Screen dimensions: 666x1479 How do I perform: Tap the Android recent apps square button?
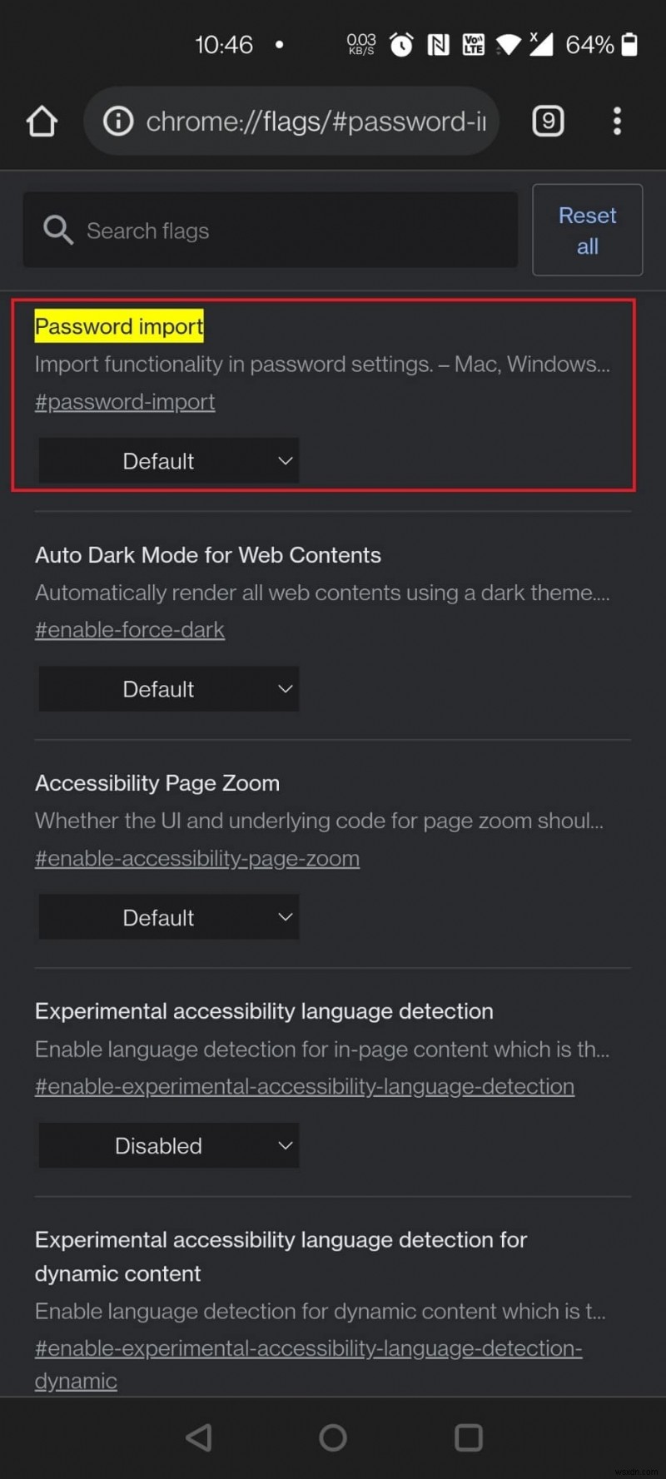click(469, 1437)
